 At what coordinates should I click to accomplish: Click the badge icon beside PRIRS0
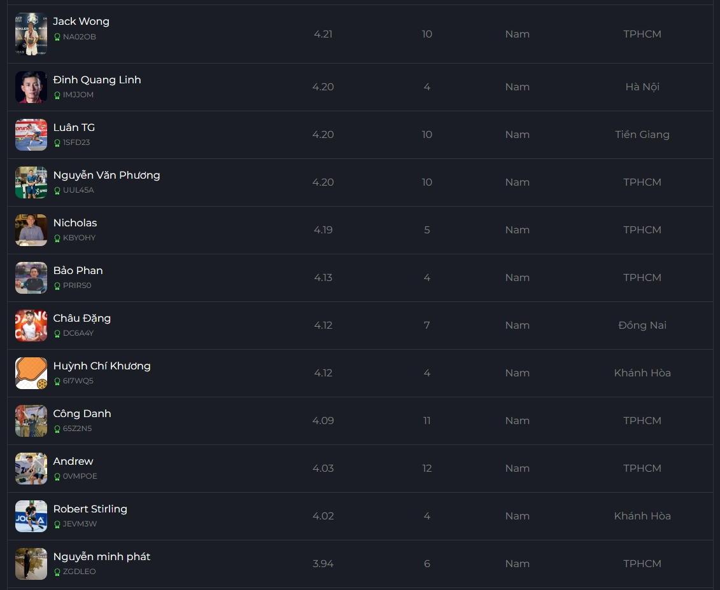pyautogui.click(x=57, y=286)
